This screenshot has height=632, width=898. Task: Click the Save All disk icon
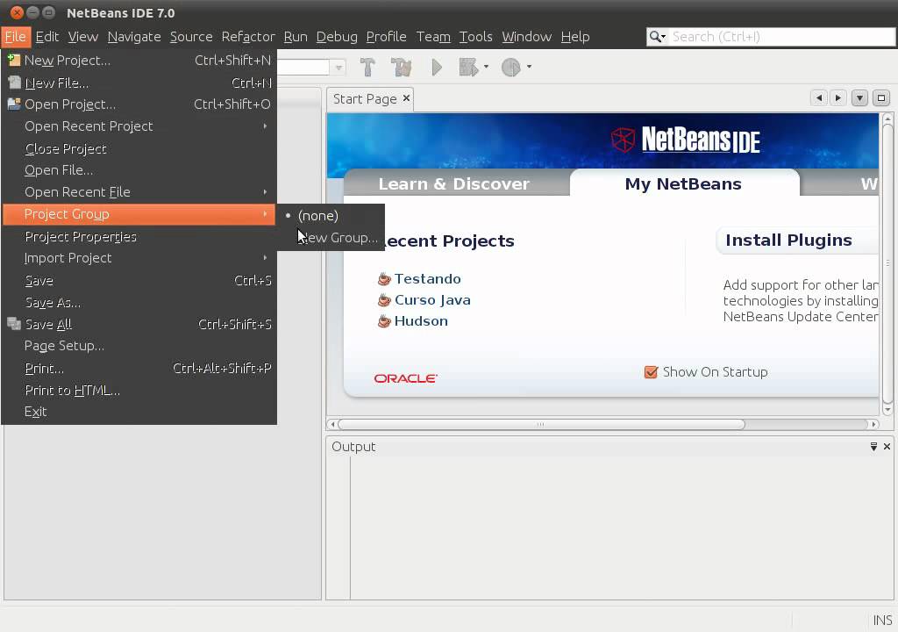pos(14,323)
